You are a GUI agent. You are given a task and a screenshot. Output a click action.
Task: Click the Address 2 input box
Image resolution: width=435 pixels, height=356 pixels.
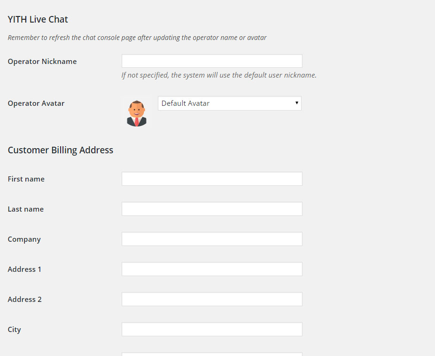coord(212,299)
